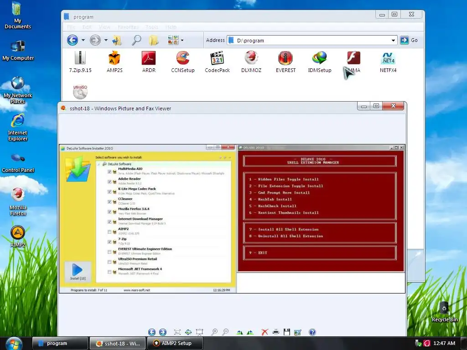Show next image in Picture Viewer
The width and height of the screenshot is (467, 350).
(163, 332)
